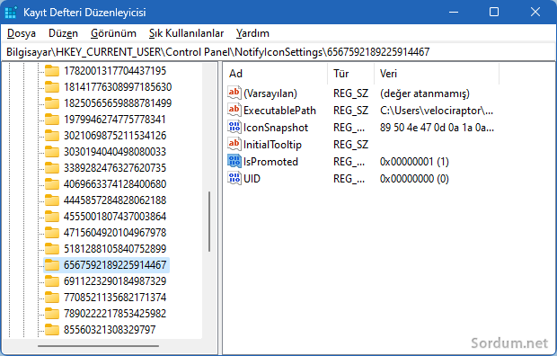Select folder icon of key 5181288105840752899

click(52, 249)
